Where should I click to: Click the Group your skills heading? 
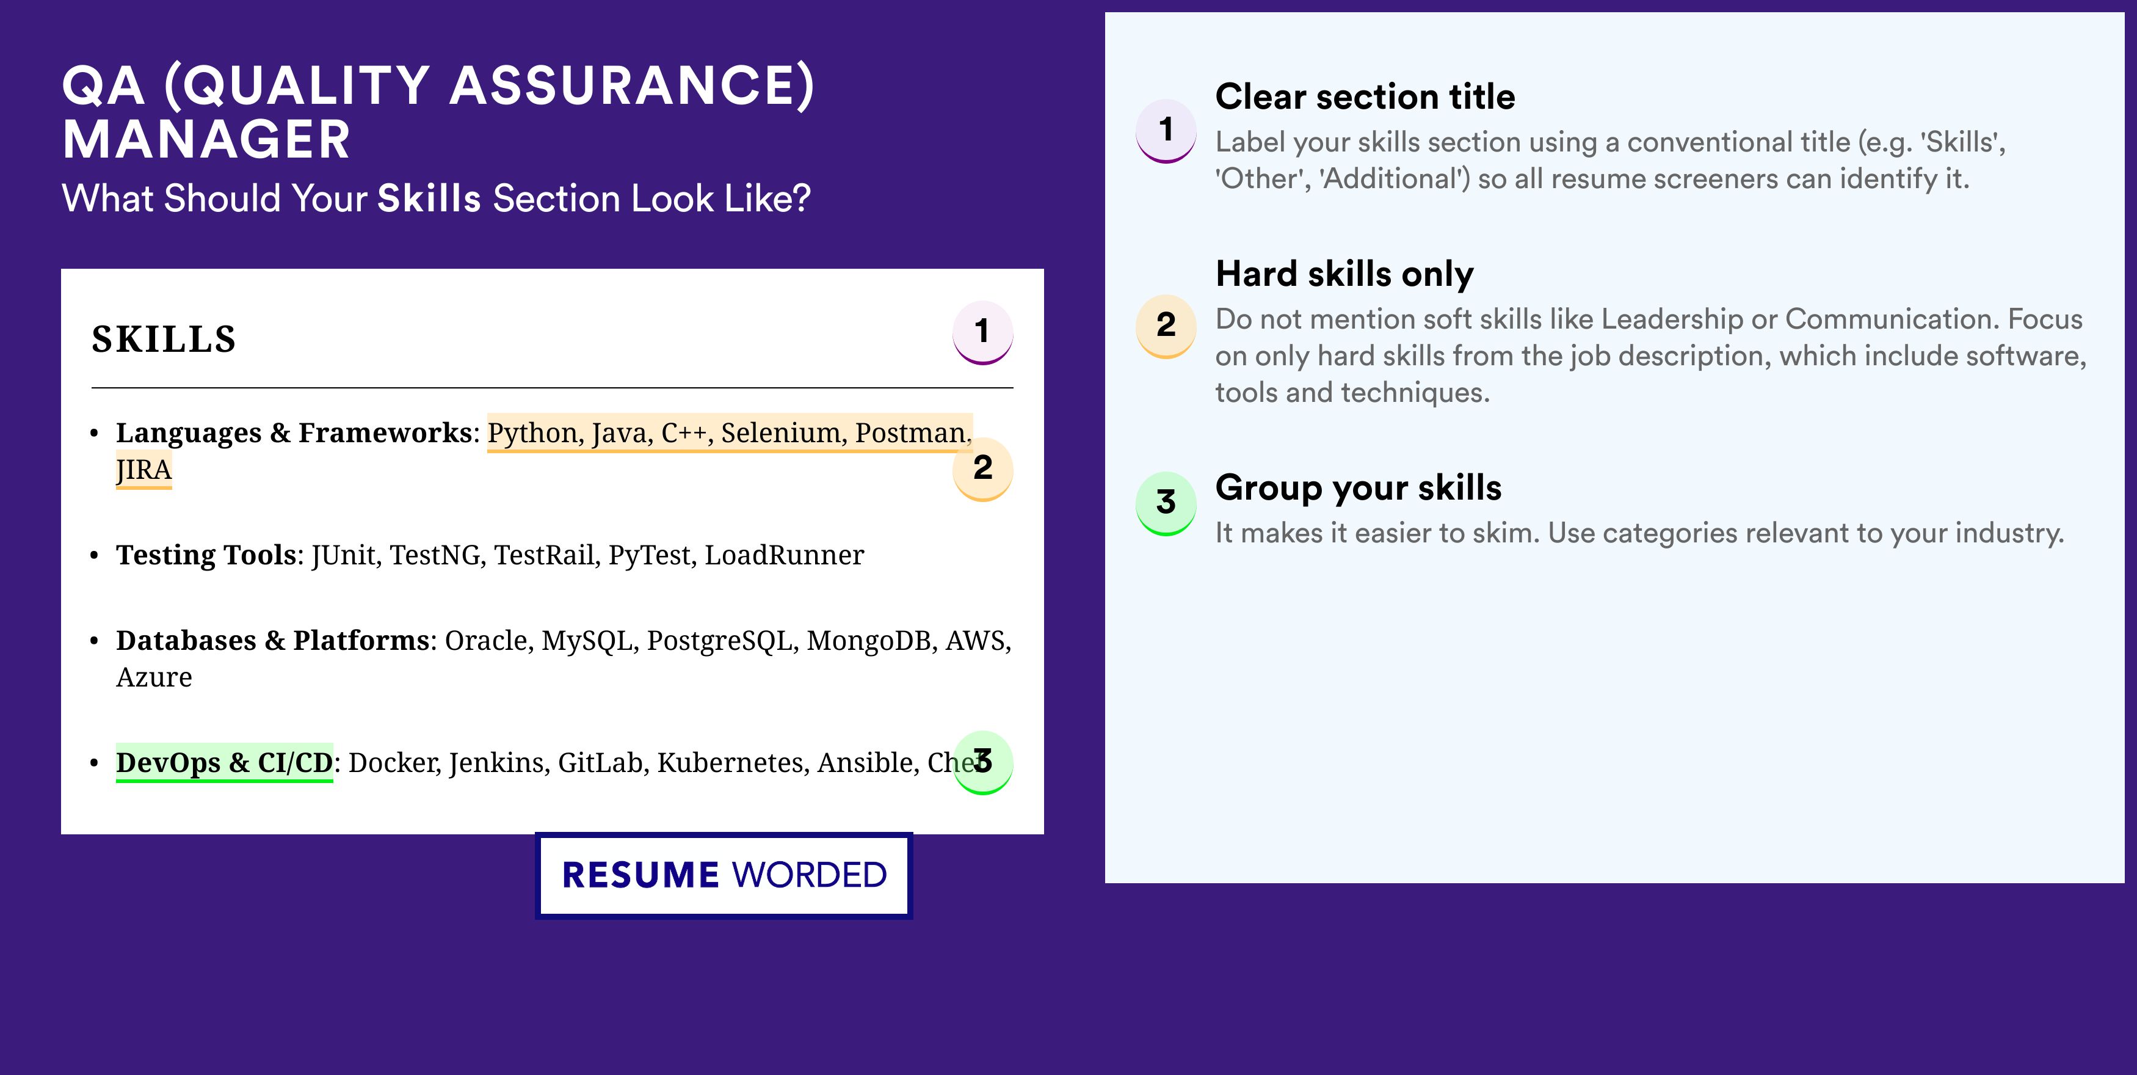coord(1358,487)
